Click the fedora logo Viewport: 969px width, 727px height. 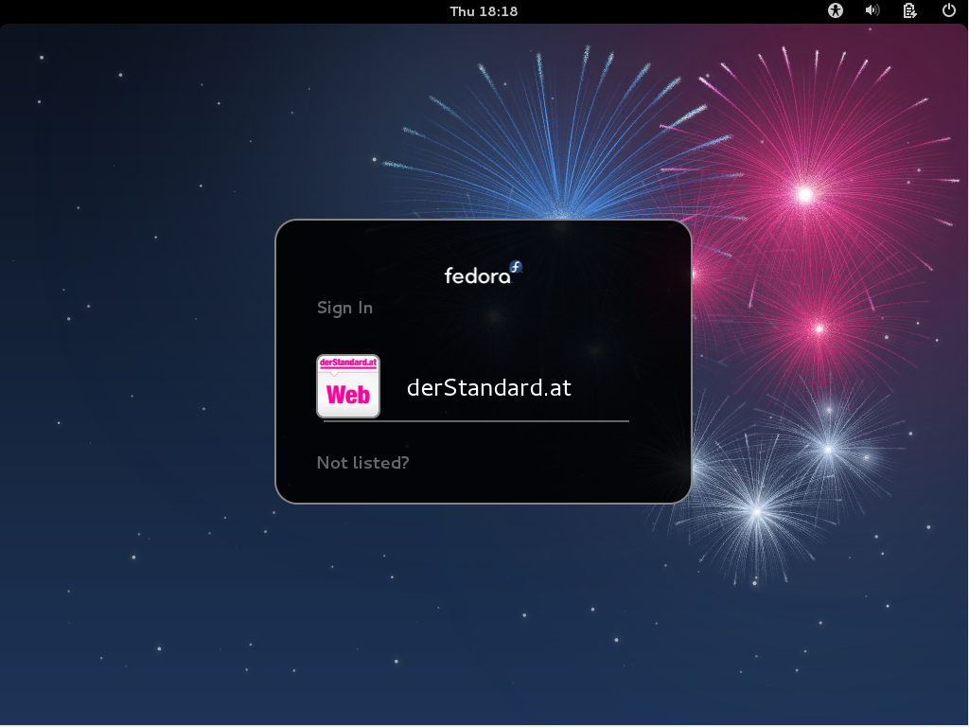coord(484,273)
